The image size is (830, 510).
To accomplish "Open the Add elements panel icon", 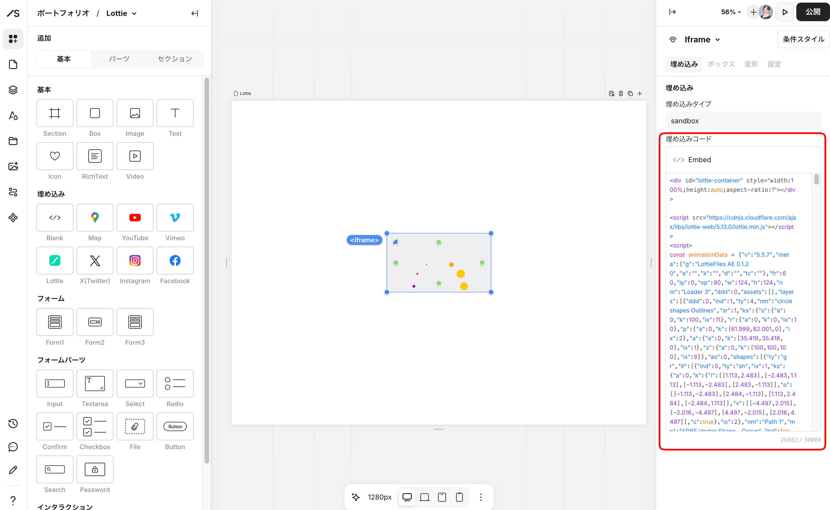I will (x=13, y=39).
